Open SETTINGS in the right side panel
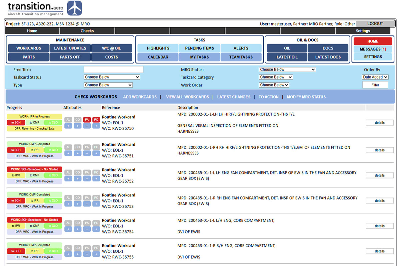Screen dimensions: 400x266 coord(373,57)
